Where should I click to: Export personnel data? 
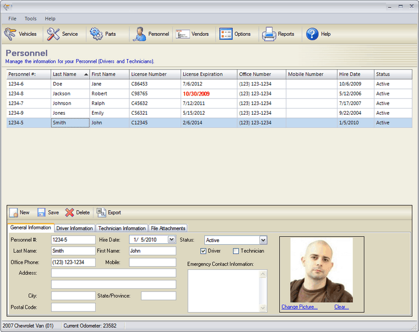(x=109, y=212)
